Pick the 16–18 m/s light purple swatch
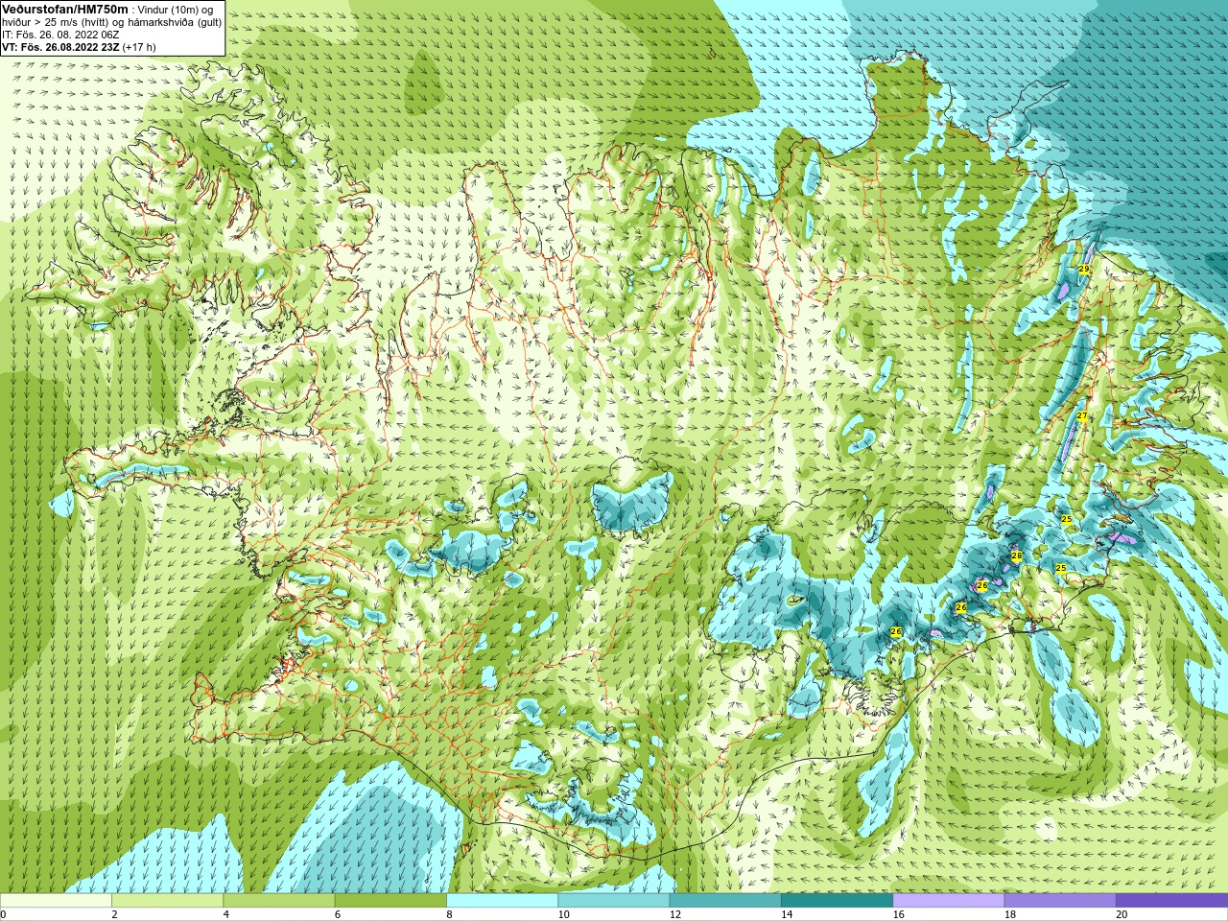 point(948,901)
